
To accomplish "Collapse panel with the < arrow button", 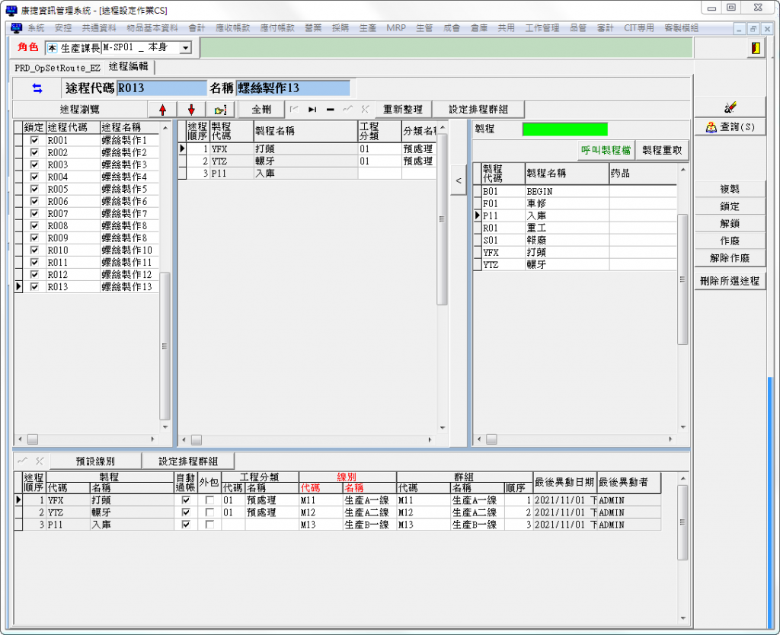I will (458, 180).
